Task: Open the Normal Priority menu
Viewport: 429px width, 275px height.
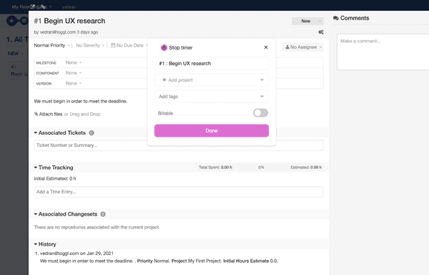Action: [x=51, y=45]
